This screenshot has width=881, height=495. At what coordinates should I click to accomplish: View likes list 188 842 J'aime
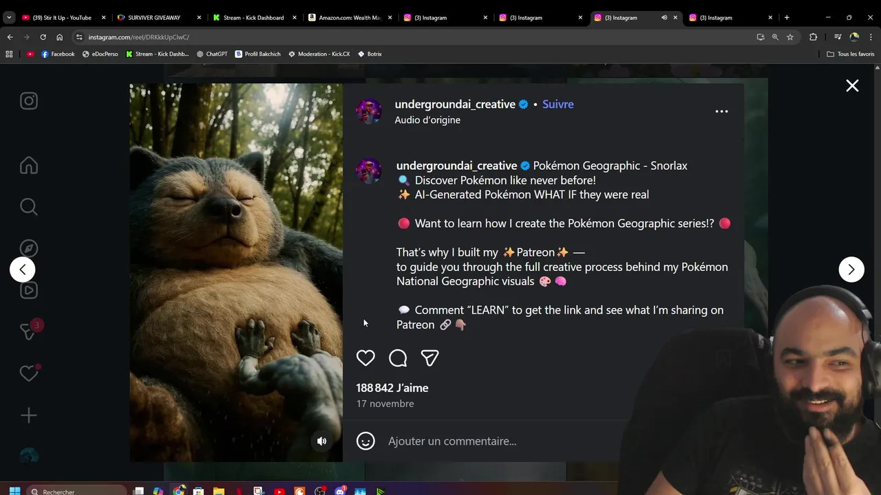[x=392, y=388]
